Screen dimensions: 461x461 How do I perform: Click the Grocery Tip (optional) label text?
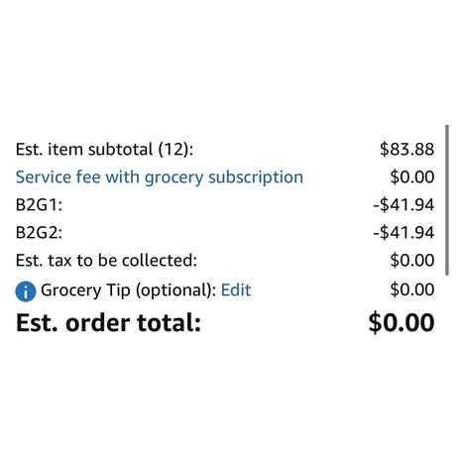click(x=129, y=290)
